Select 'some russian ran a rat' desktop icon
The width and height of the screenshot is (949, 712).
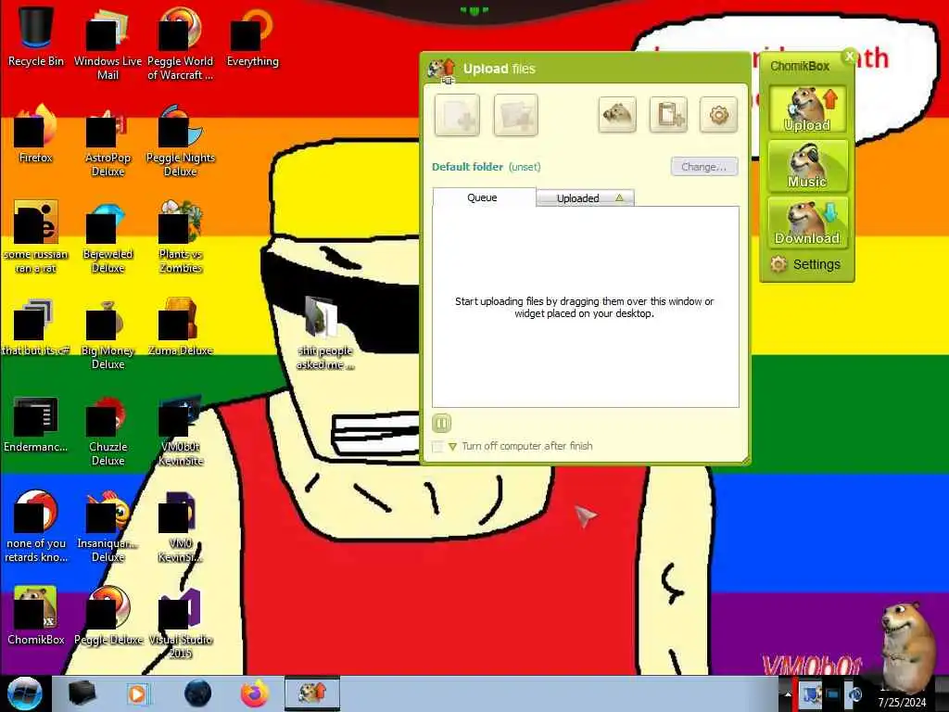(36, 236)
